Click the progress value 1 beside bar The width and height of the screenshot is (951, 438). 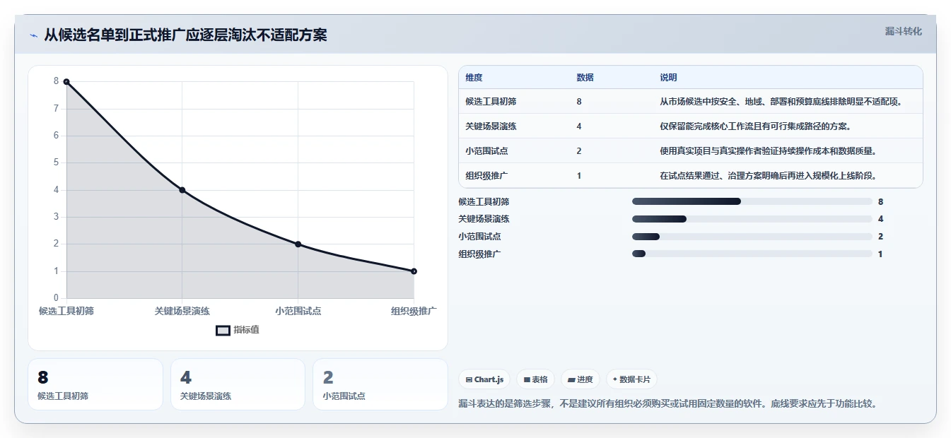(880, 254)
